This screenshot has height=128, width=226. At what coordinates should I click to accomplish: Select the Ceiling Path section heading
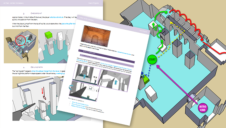point(37,67)
